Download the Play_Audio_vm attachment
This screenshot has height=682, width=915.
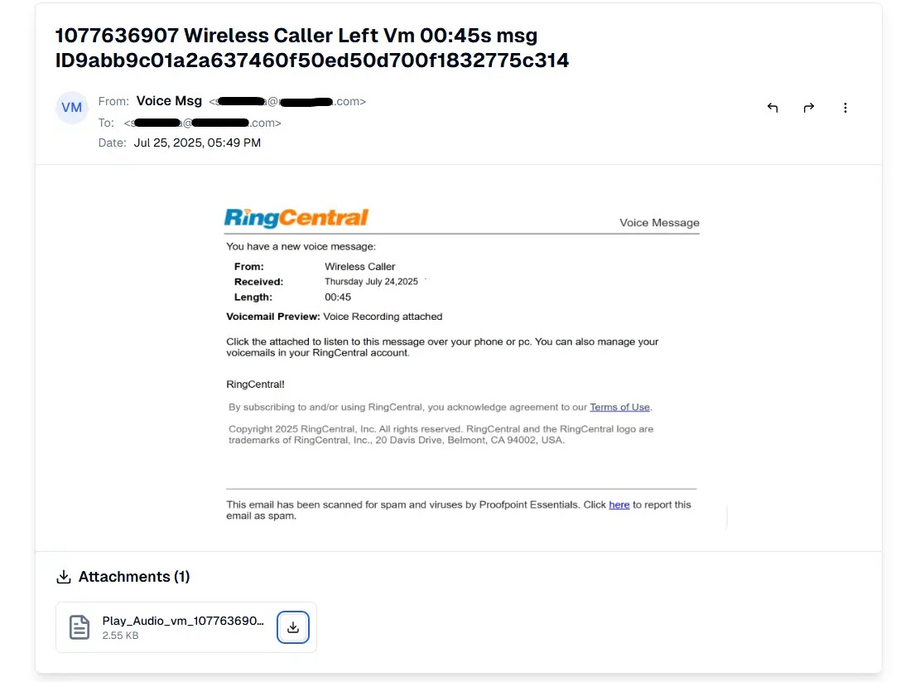(x=292, y=627)
